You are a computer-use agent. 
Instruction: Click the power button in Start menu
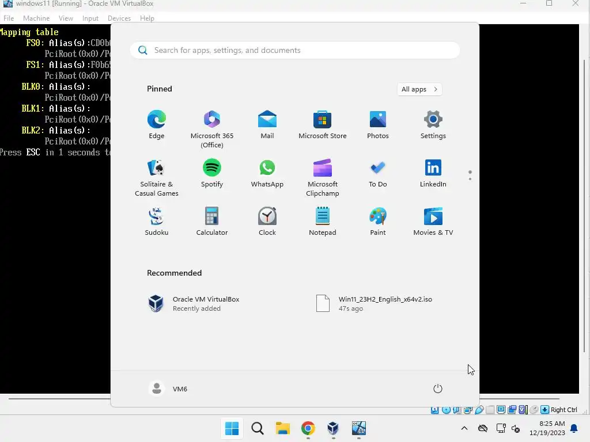click(438, 388)
